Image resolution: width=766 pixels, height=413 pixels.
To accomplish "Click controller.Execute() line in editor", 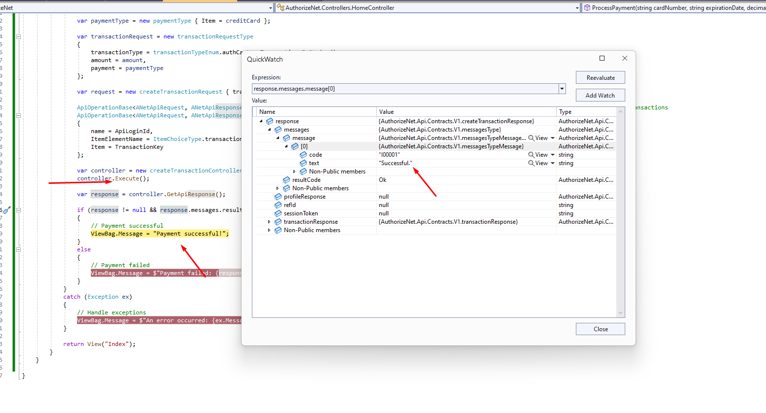I will 113,178.
